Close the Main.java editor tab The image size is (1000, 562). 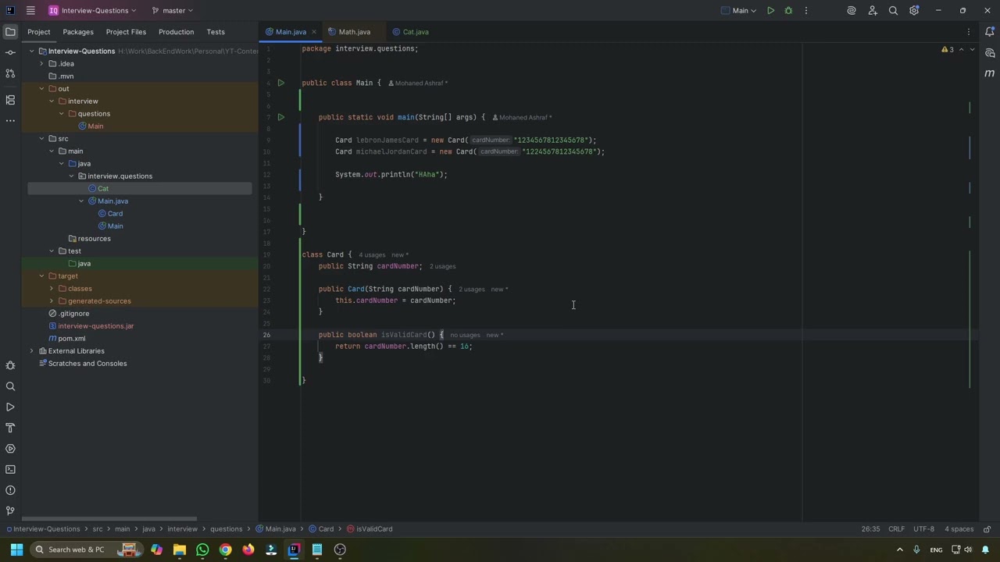point(314,32)
